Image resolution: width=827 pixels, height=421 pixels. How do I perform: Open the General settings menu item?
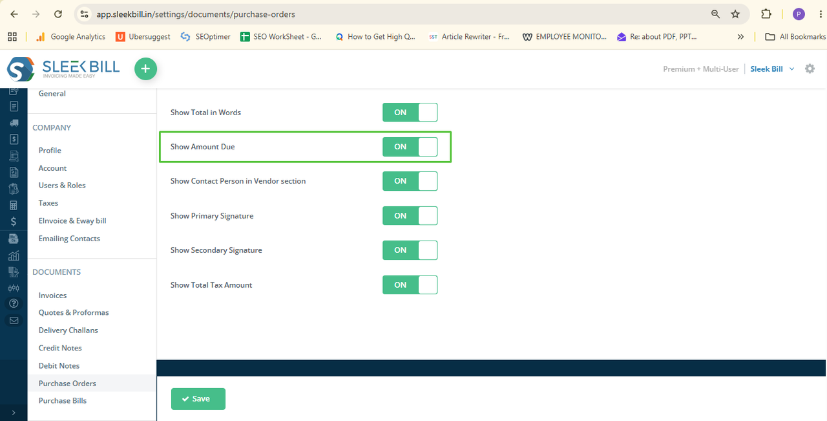[52, 93]
